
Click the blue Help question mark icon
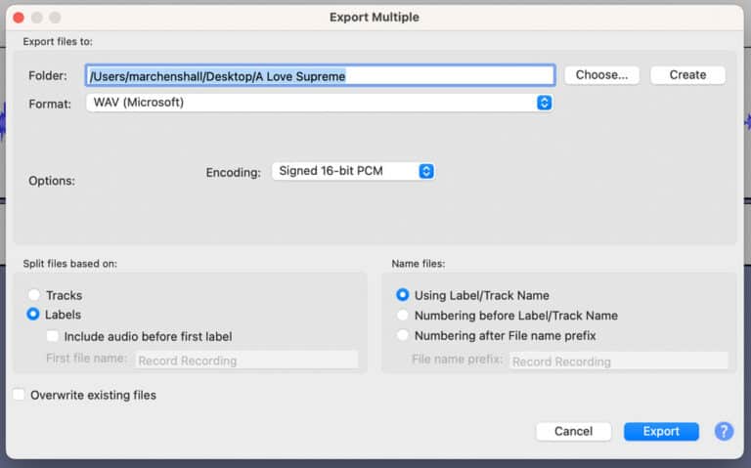coord(724,431)
